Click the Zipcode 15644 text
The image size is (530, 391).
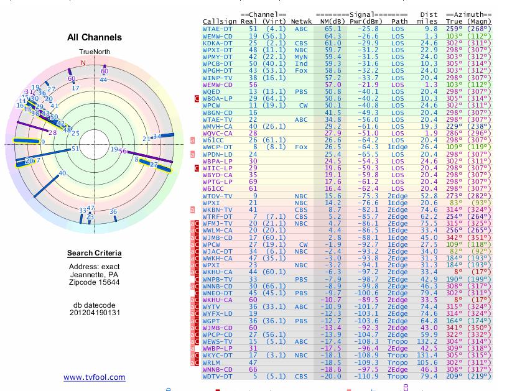pyautogui.click(x=95, y=282)
